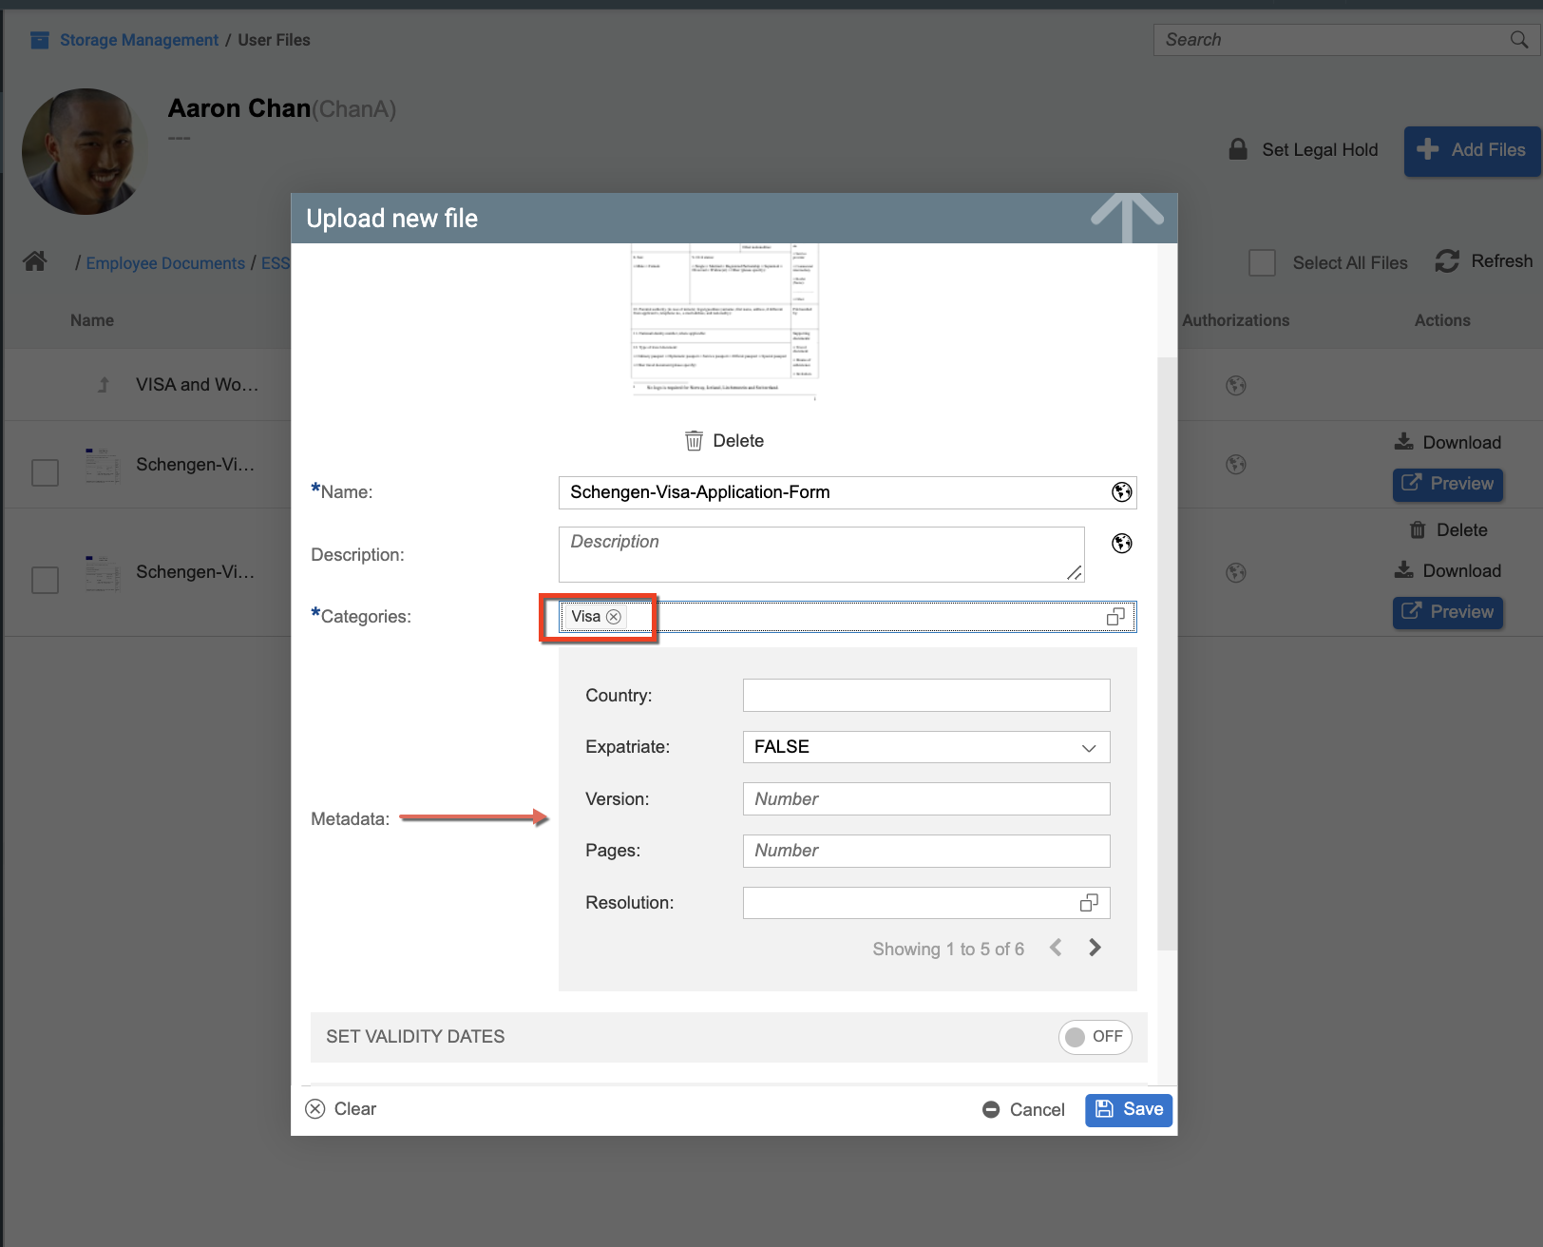This screenshot has height=1247, width=1543.
Task: Click the trash Delete icon under preview
Action: (x=695, y=441)
